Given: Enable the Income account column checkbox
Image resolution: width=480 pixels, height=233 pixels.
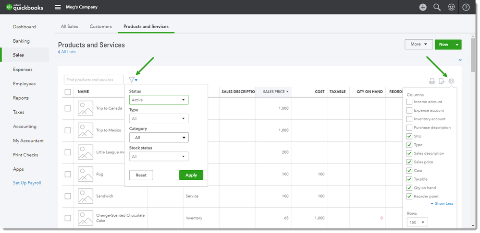Looking at the screenshot, I should click(x=409, y=102).
